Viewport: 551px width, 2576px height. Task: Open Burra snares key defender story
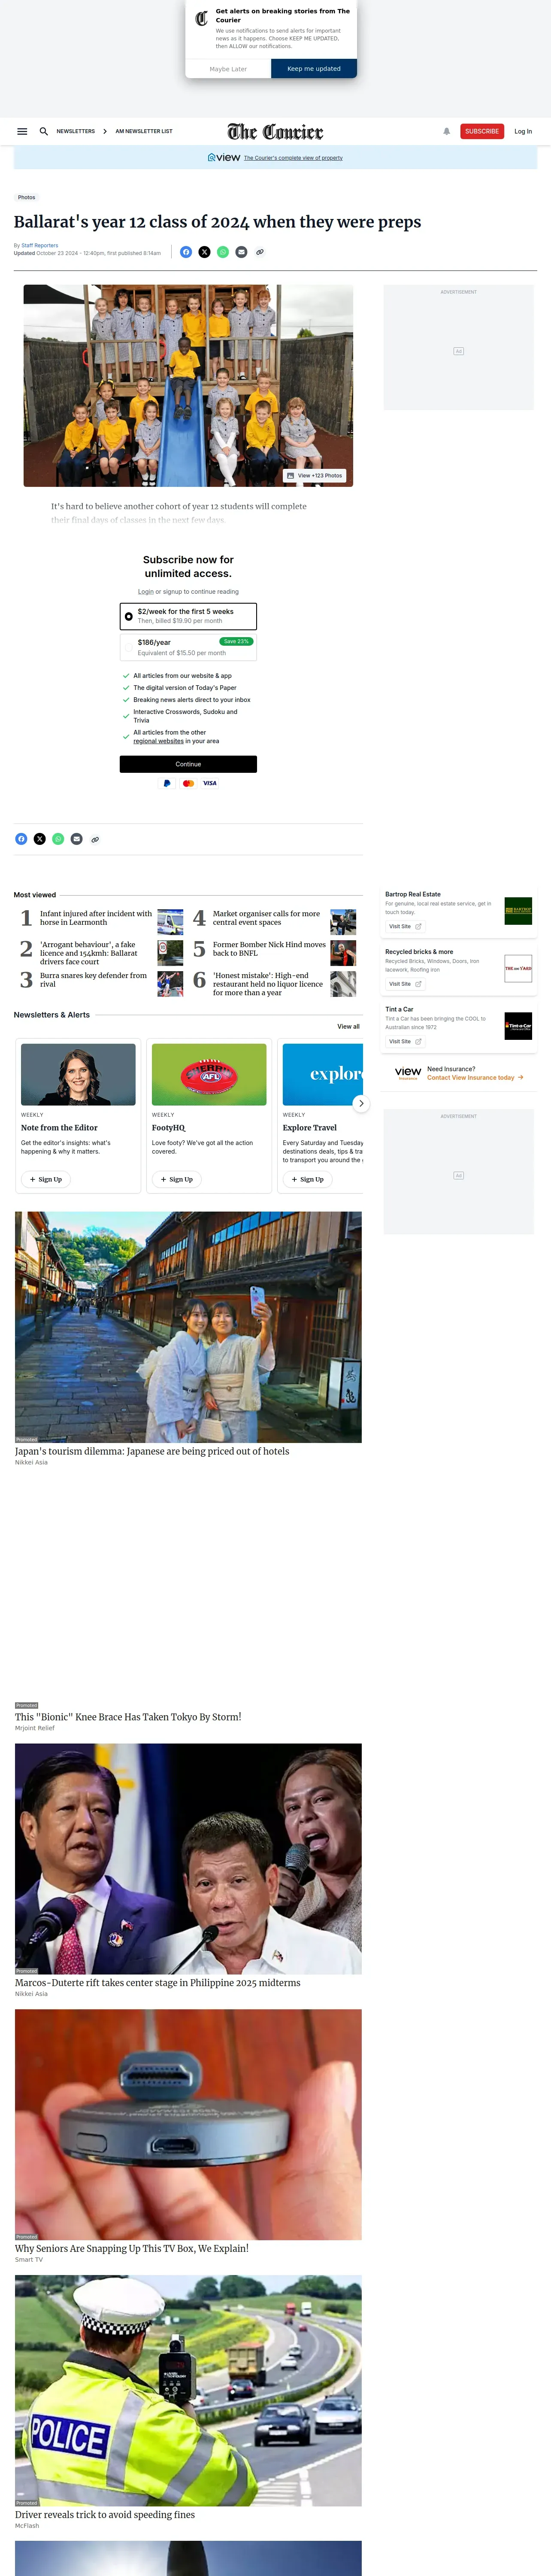pyautogui.click(x=94, y=980)
